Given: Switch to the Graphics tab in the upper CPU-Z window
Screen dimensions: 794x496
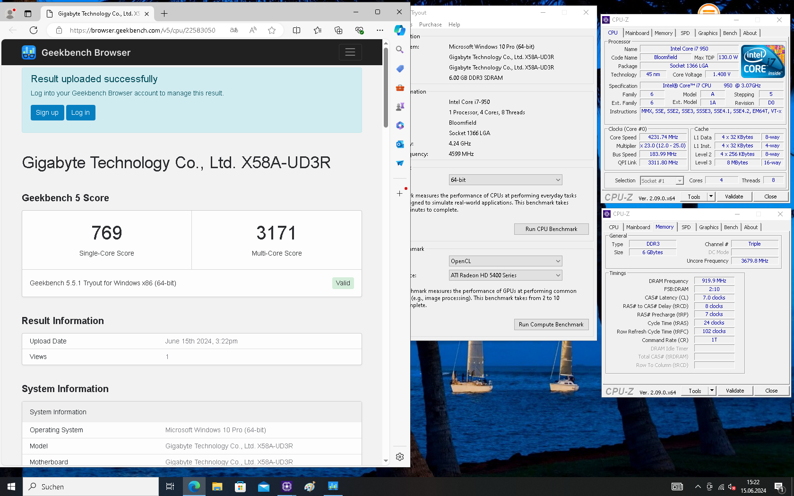Looking at the screenshot, I should [708, 33].
